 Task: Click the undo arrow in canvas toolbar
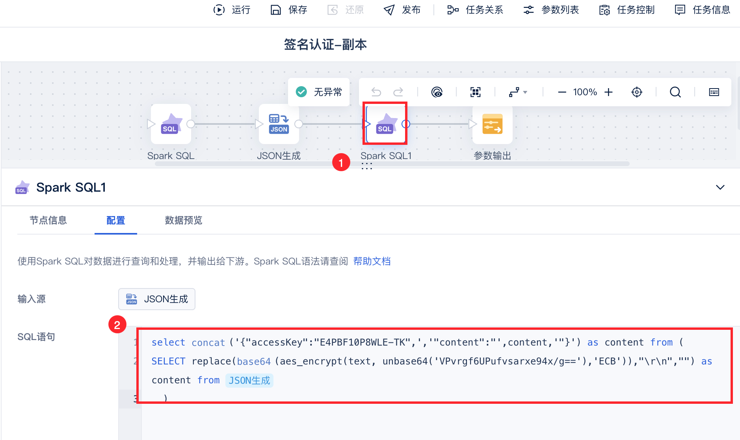376,92
